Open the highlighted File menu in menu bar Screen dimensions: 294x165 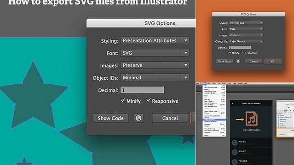tap(204, 83)
